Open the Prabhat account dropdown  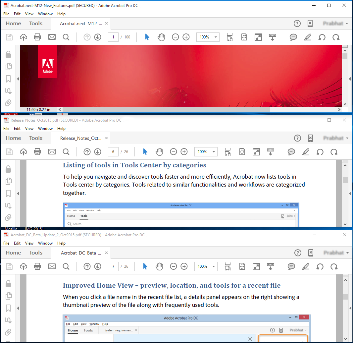[335, 23]
